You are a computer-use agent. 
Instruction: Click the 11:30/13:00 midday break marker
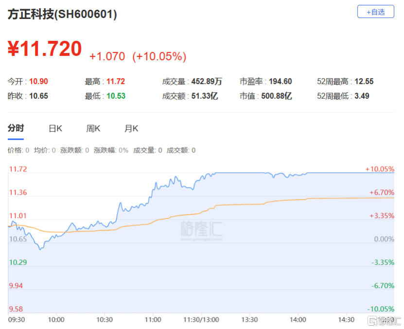(201, 320)
